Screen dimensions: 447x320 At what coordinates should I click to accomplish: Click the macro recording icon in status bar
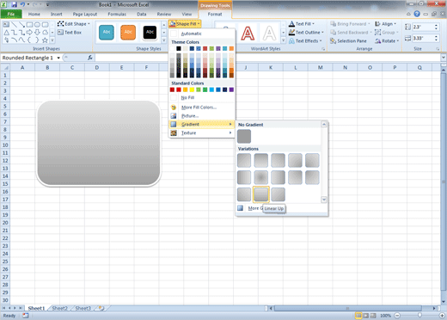(x=26, y=316)
